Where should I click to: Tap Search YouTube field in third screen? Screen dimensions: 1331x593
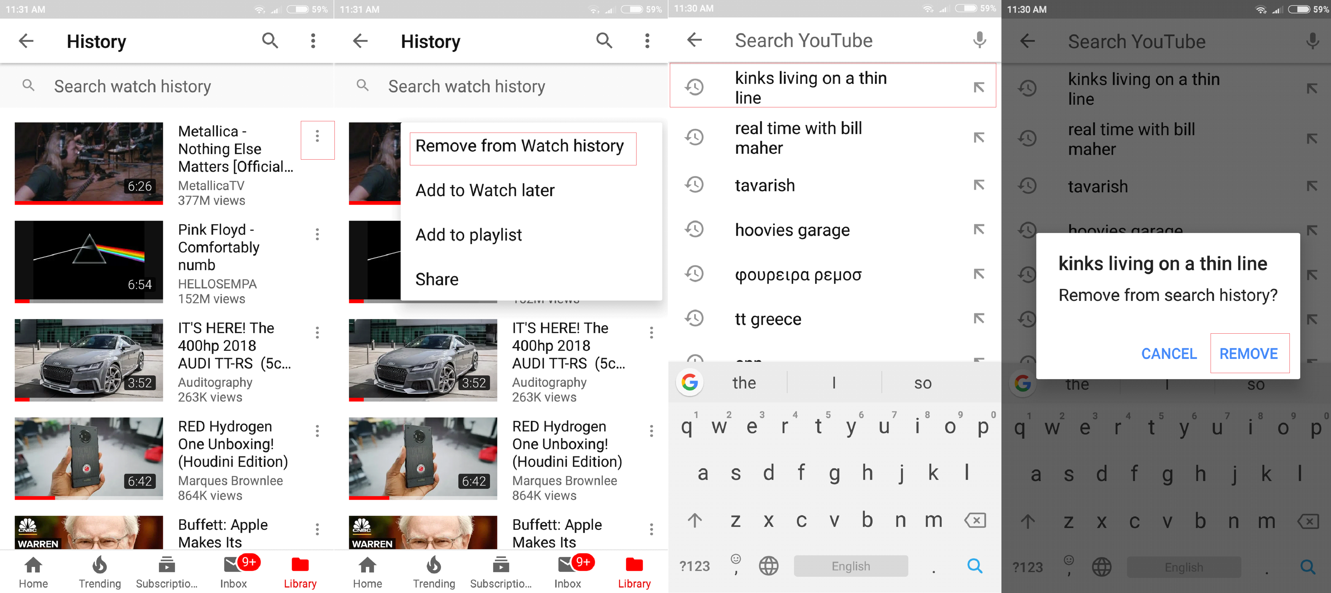click(x=804, y=40)
